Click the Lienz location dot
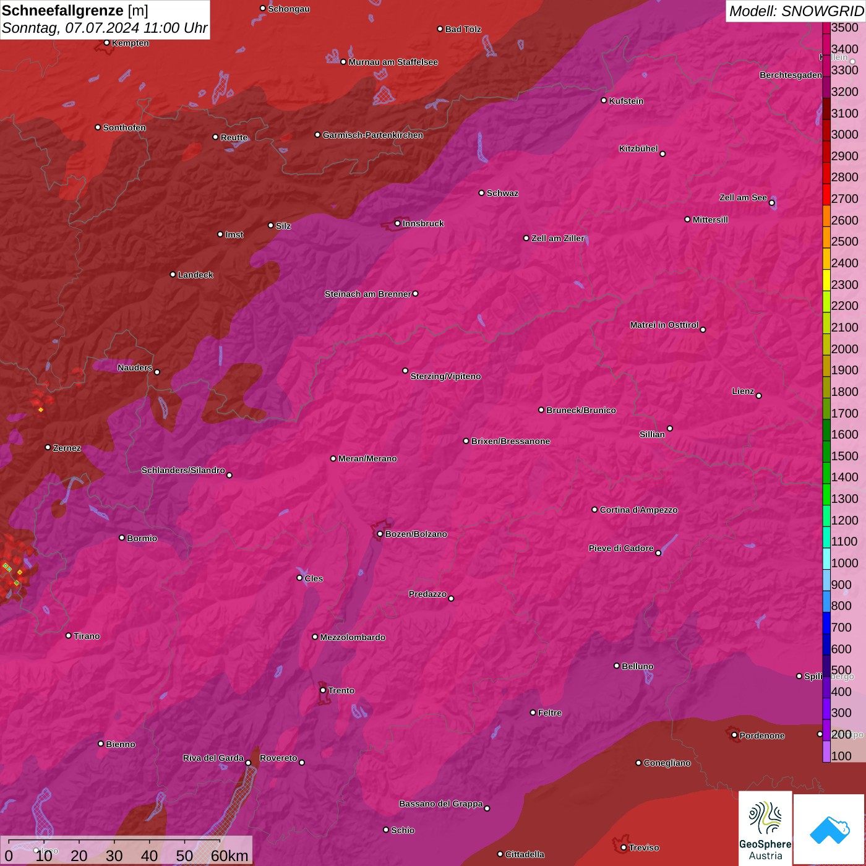This screenshot has height=866, width=866. 759,395
